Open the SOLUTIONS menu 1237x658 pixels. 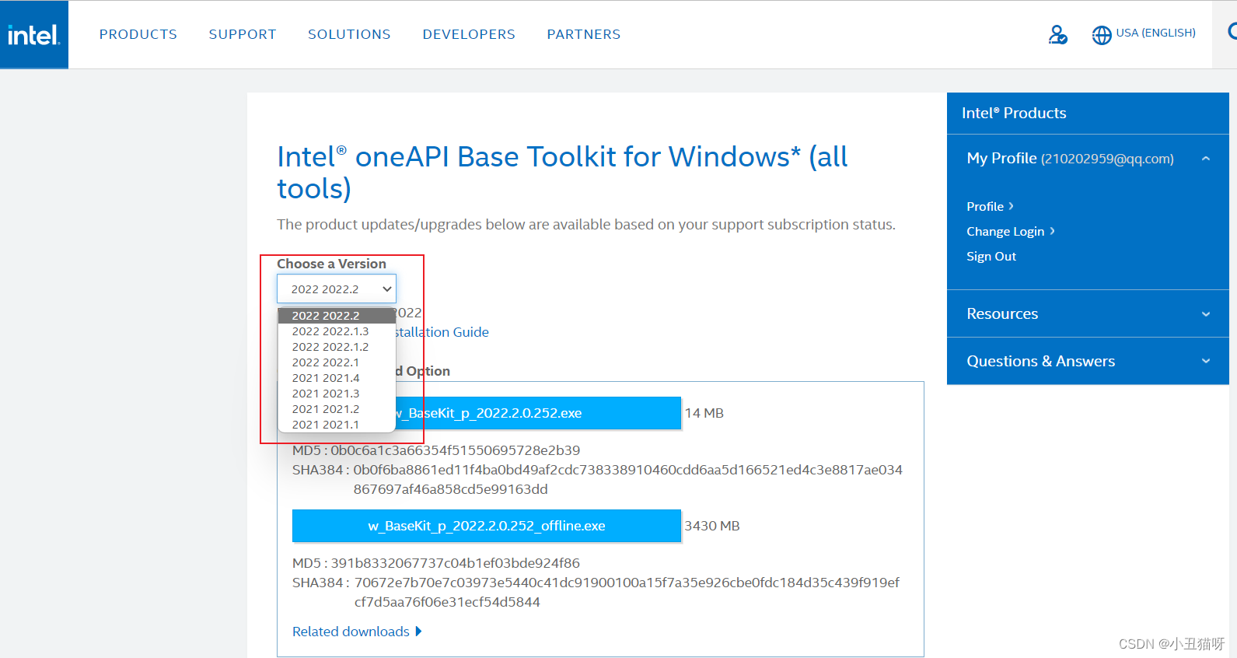349,34
